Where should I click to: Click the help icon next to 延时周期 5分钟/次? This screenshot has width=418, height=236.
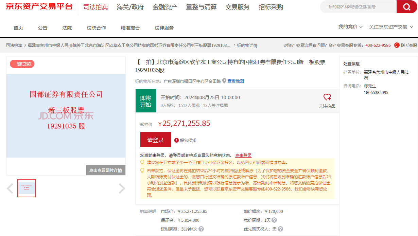[x=201, y=229]
